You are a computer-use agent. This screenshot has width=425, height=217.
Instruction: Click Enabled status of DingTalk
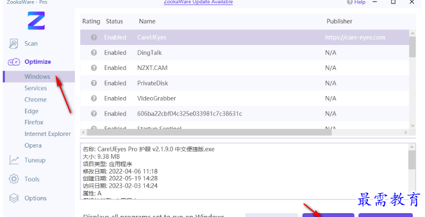click(x=115, y=53)
